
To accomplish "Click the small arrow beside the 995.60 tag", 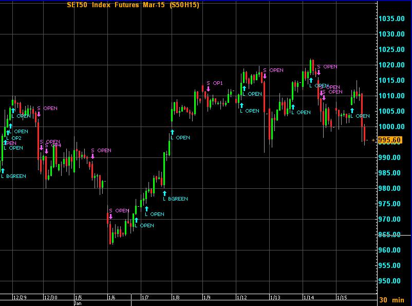I will [x=373, y=140].
